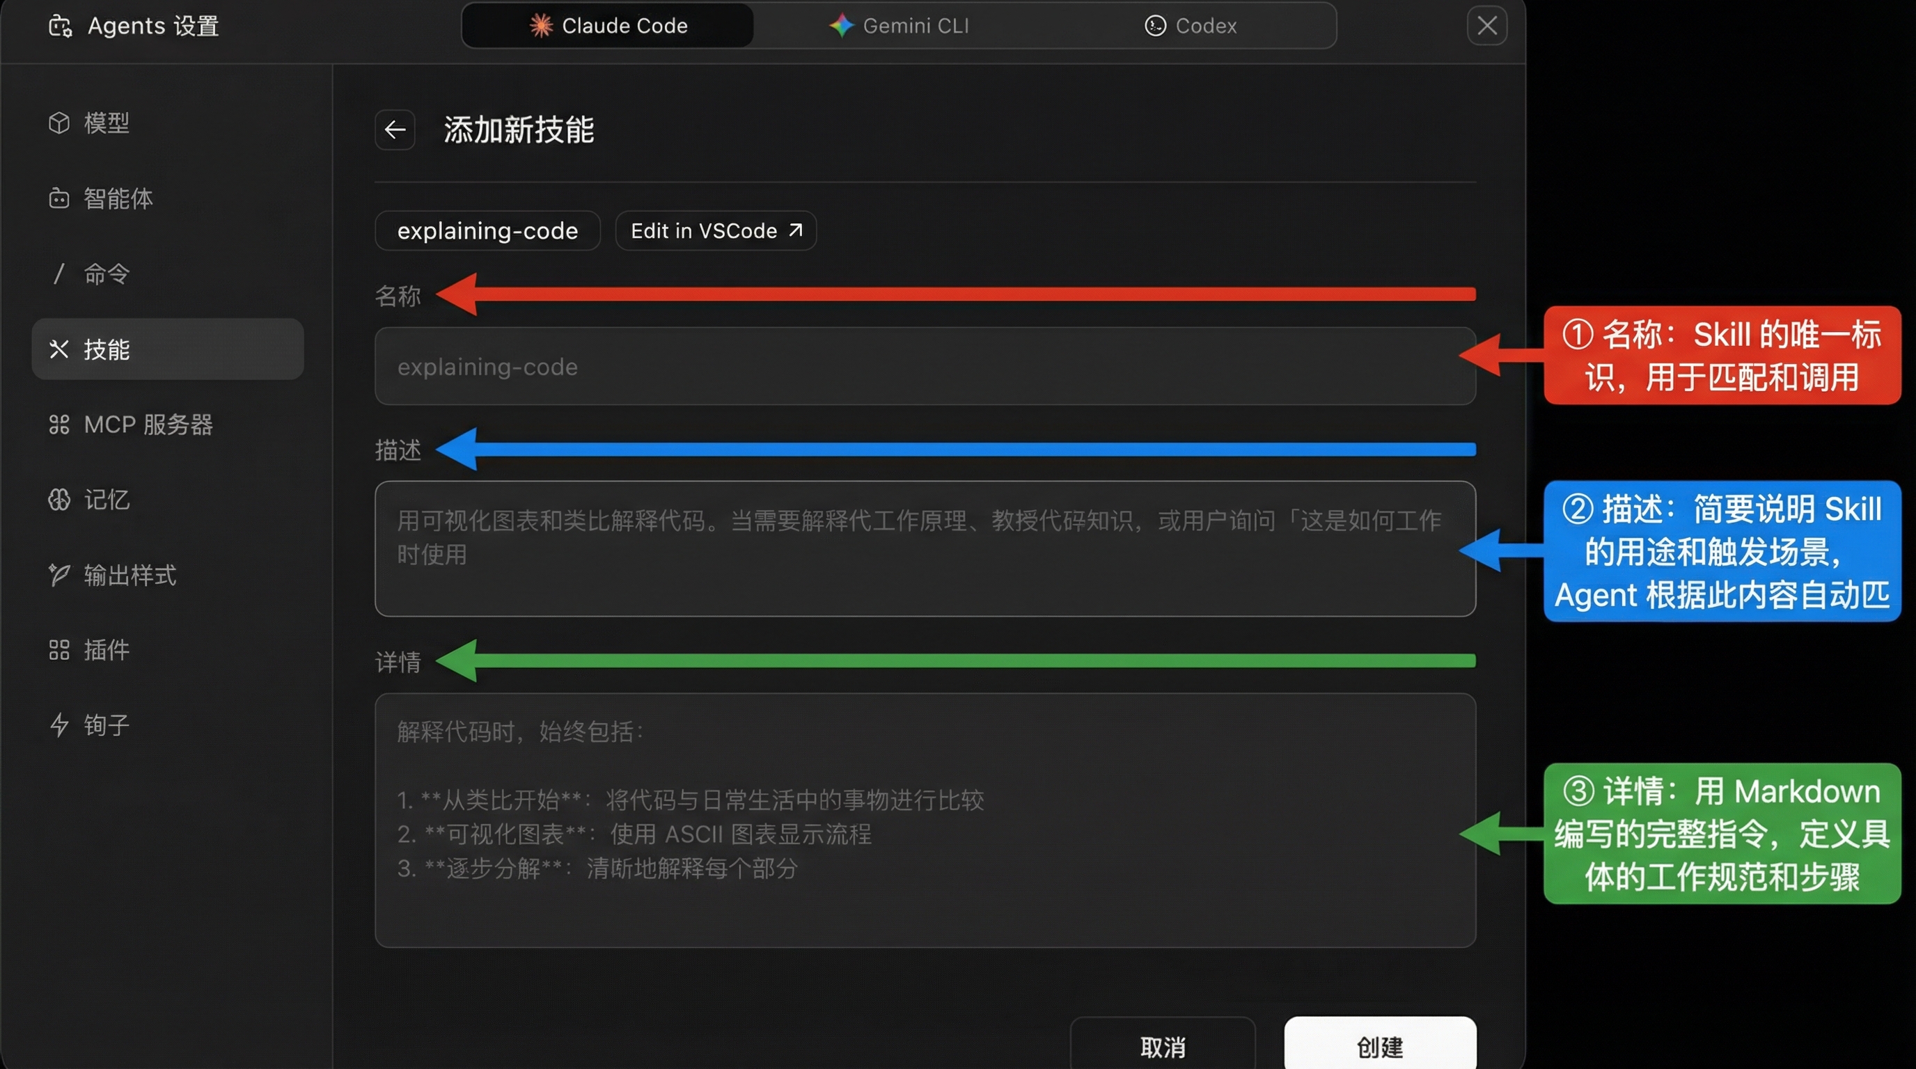Switch to the Claude Code tab

[608, 26]
